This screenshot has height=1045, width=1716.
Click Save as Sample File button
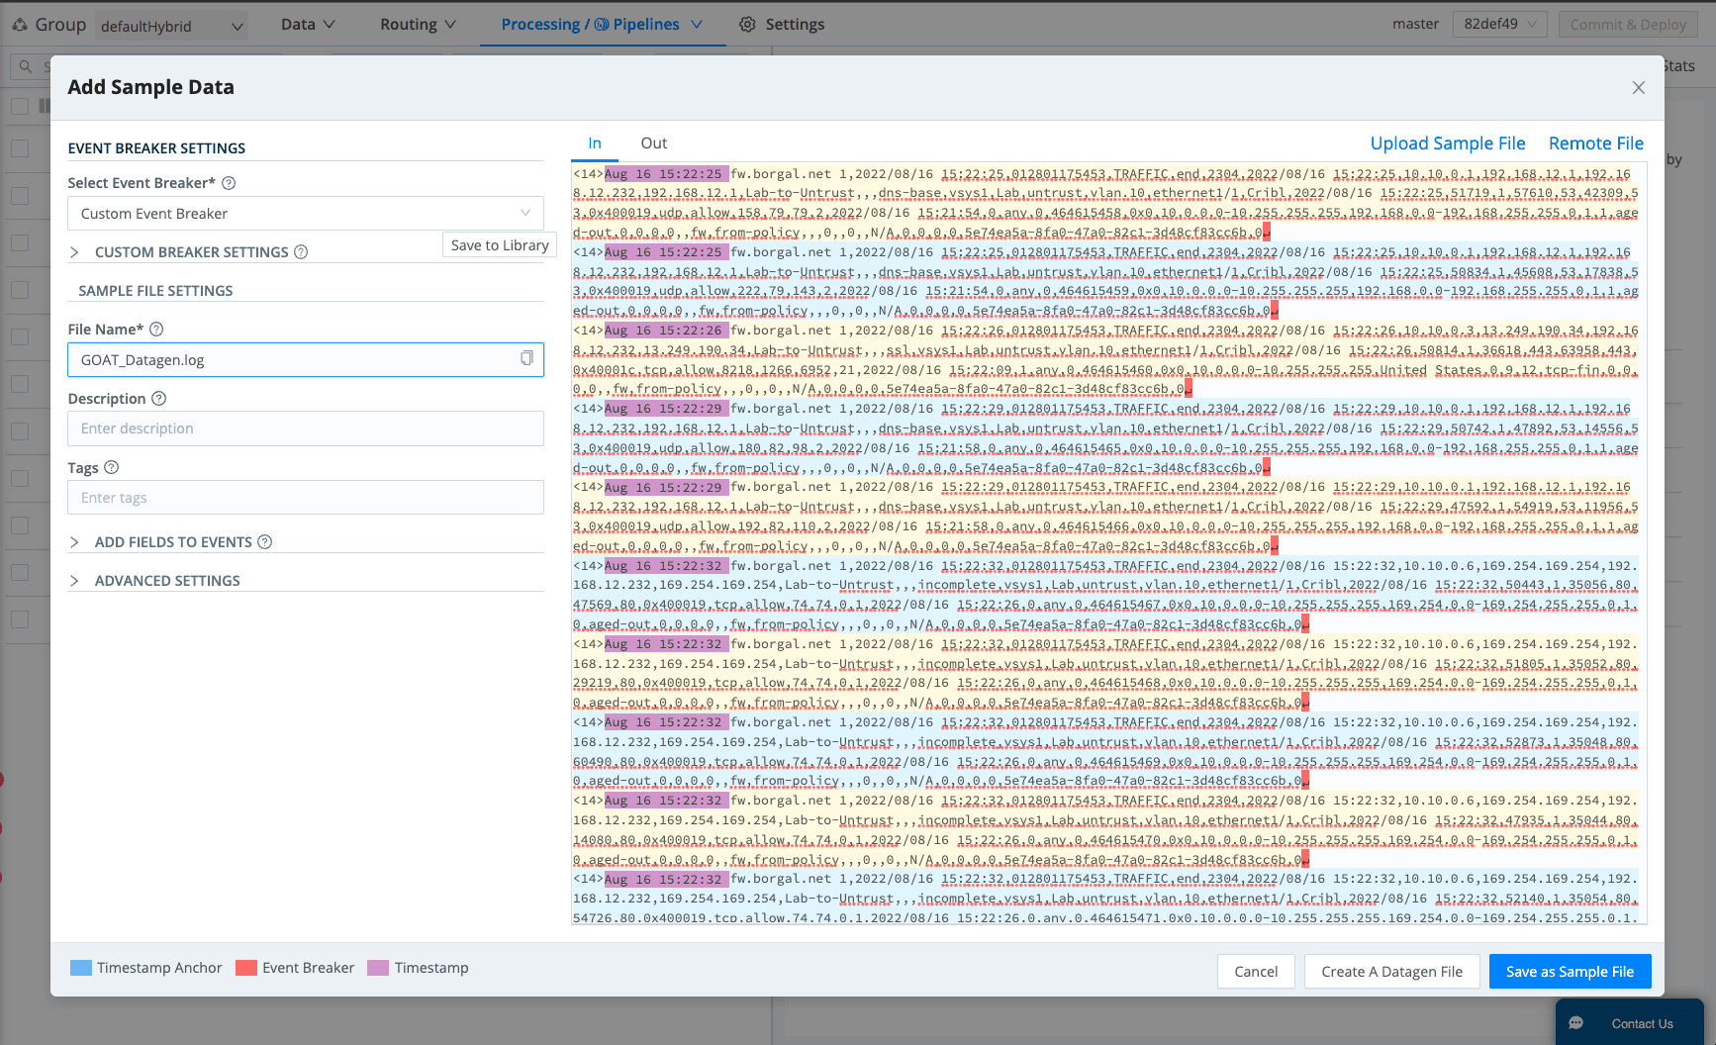1570,972
